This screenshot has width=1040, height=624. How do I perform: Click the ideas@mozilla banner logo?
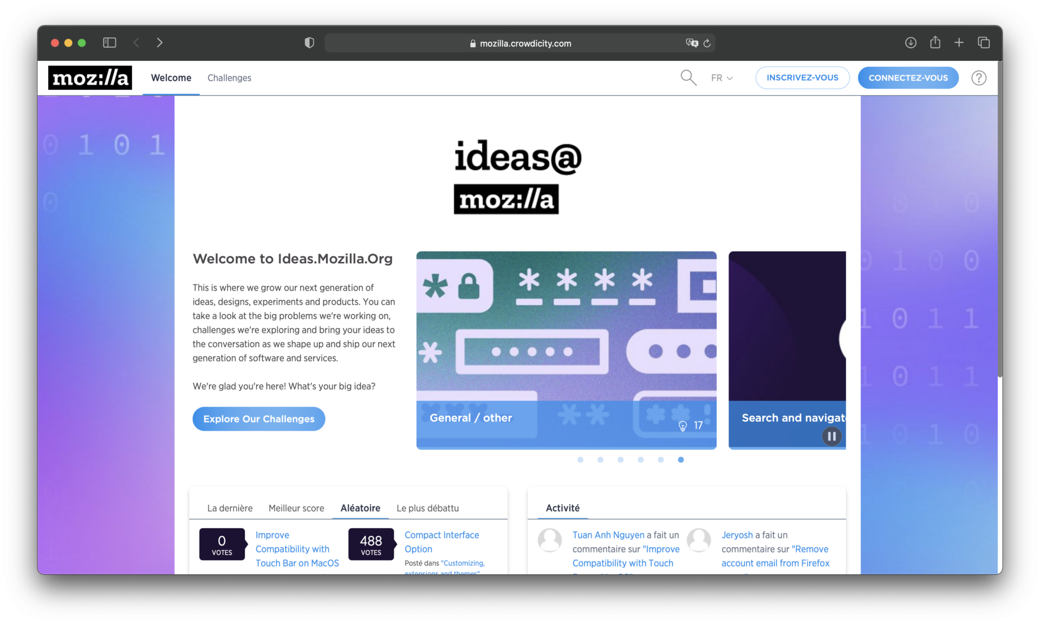(517, 177)
